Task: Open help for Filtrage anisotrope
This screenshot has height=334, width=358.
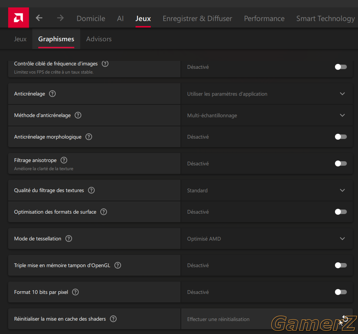Action: coord(64,160)
